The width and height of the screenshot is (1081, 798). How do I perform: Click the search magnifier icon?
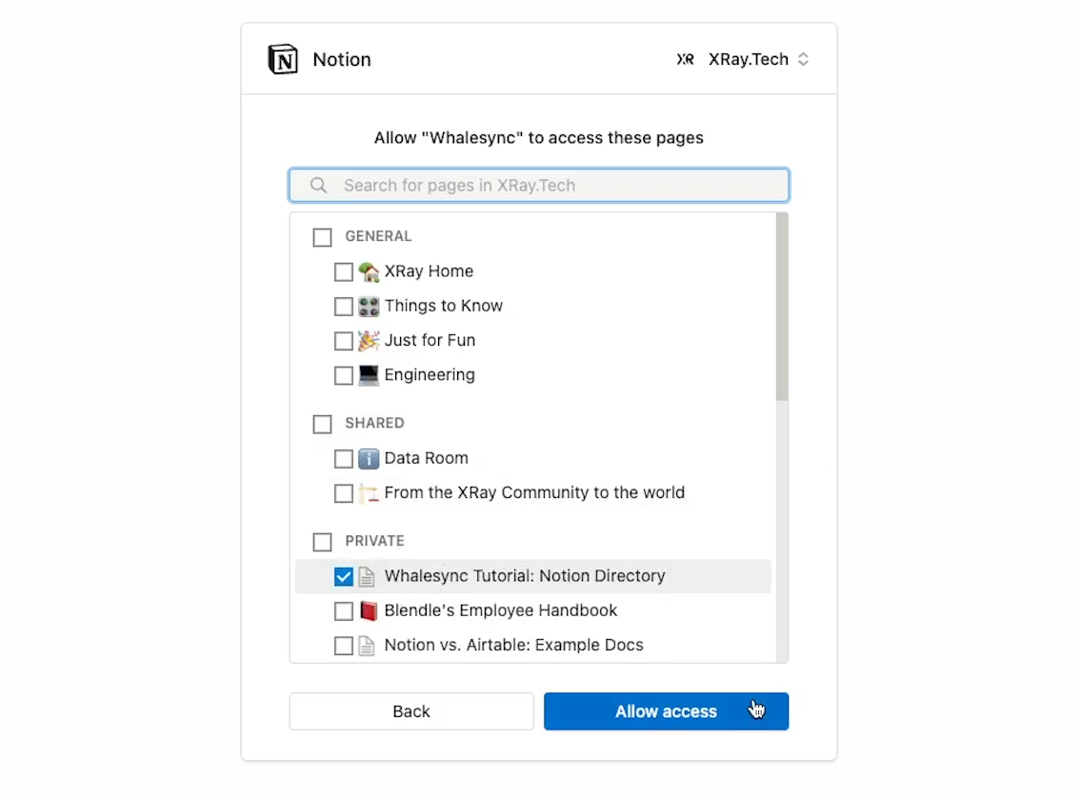[318, 186]
